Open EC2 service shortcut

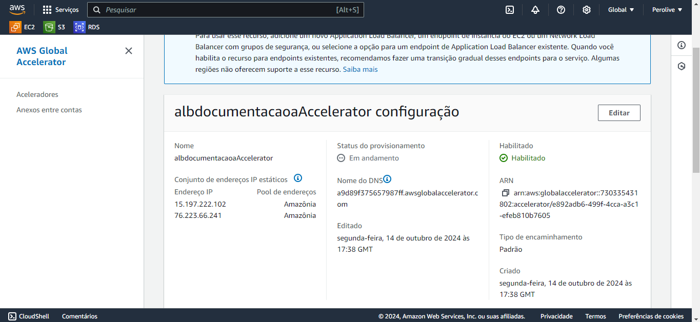point(22,27)
